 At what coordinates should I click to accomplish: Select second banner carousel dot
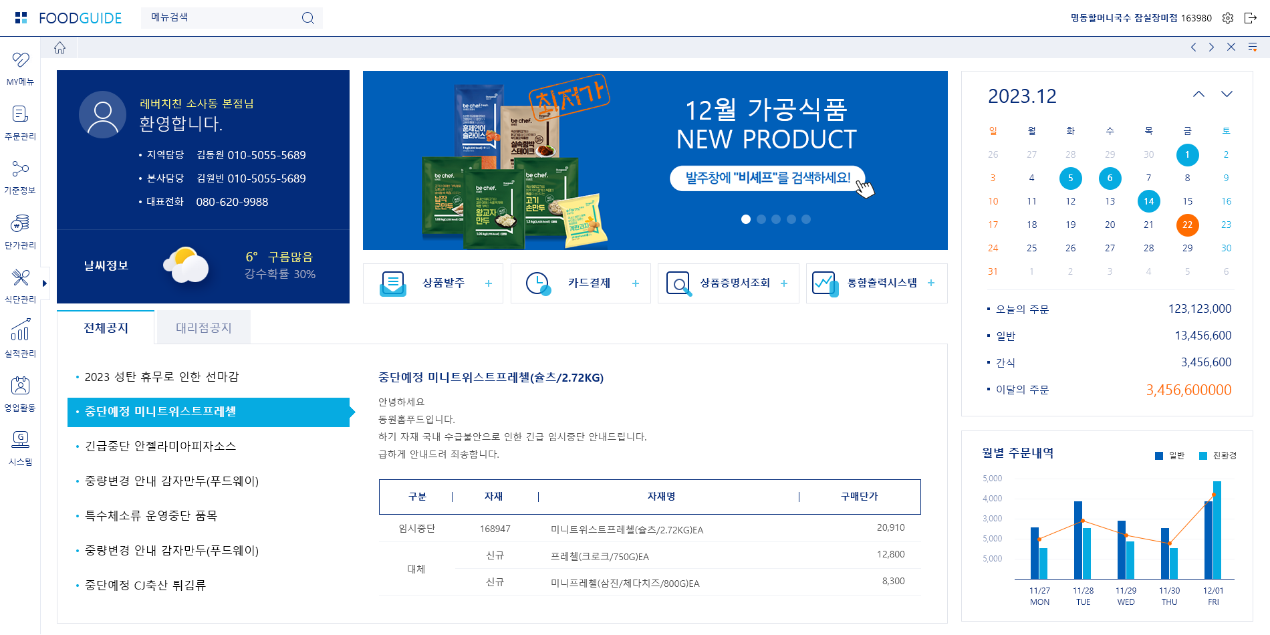coord(761,219)
